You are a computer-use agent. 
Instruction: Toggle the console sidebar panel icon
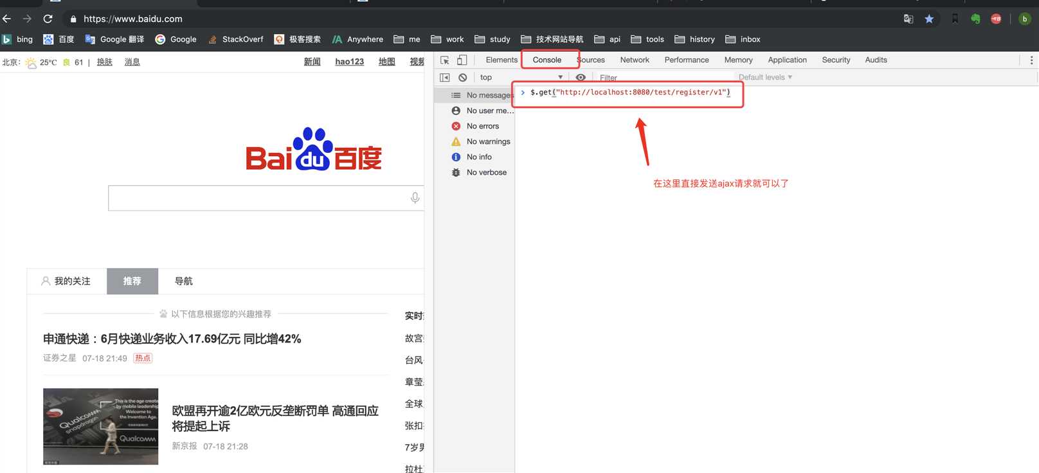coord(444,77)
